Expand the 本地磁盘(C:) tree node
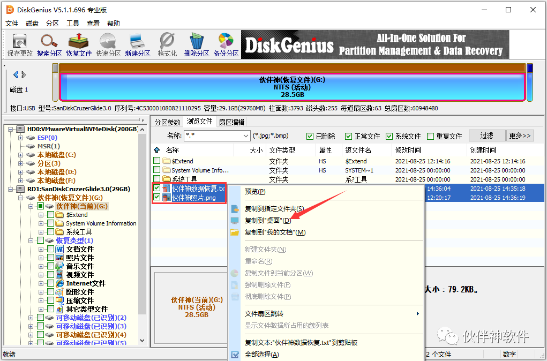Image resolution: width=547 pixels, height=361 pixels. (20, 155)
